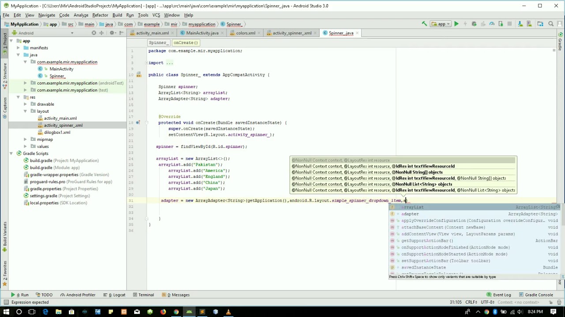
Task: Expand the manifests folder
Action: click(x=18, y=48)
